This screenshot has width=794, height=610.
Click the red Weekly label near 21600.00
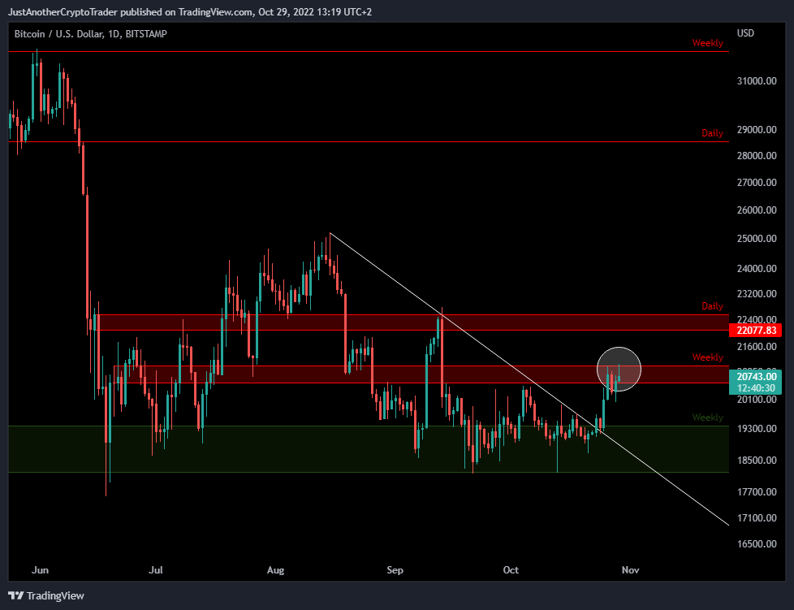tap(707, 357)
